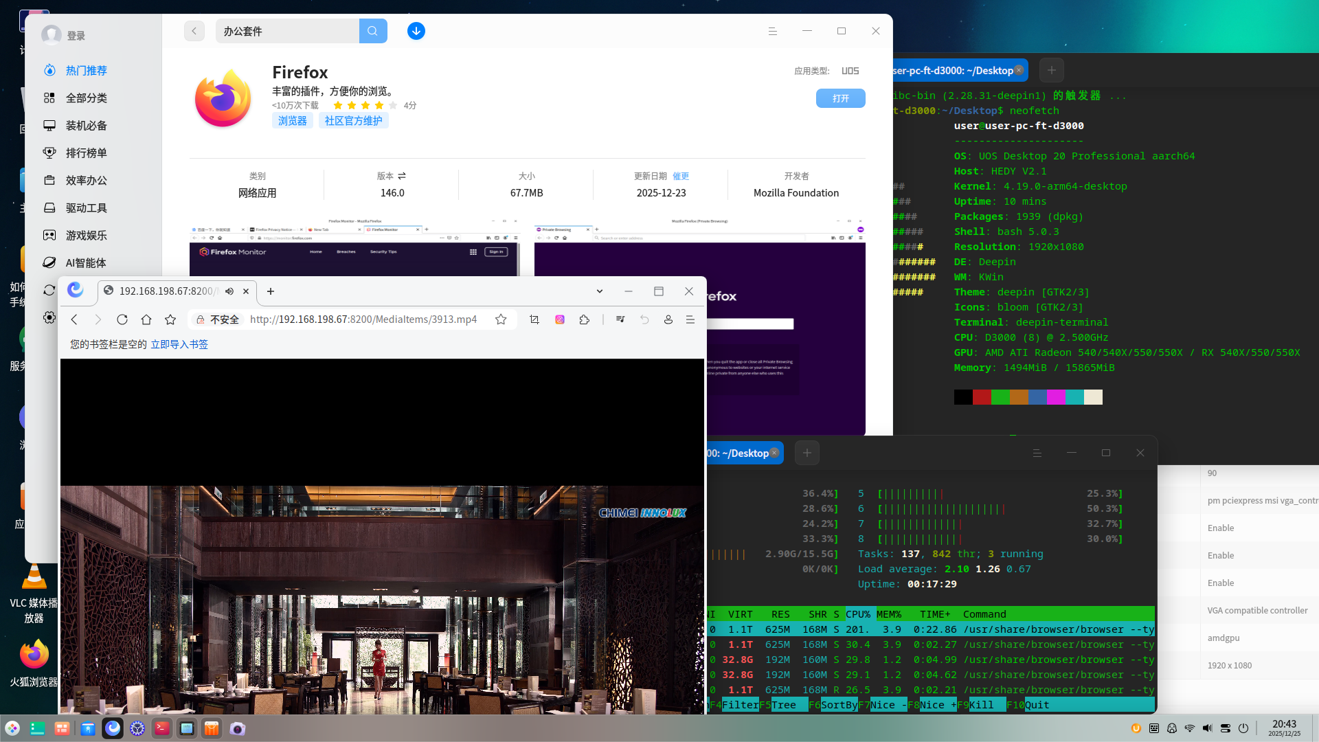The image size is (1319, 742).
Task: Click the magenta color block in neofetch
Action: 1056,397
